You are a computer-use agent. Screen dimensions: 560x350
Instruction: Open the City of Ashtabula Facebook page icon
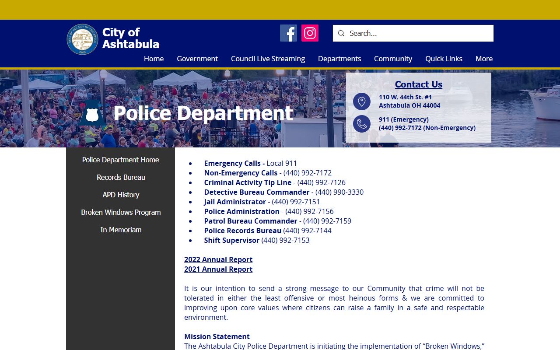288,33
